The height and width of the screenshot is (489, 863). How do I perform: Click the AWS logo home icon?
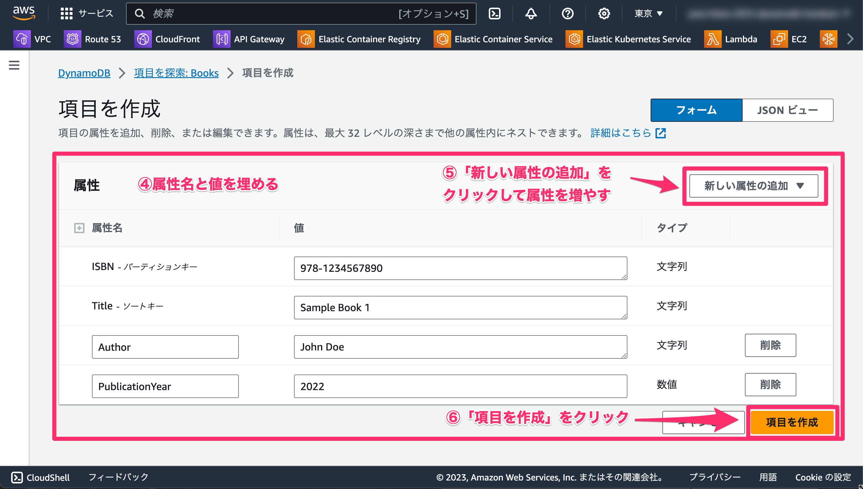coord(24,14)
